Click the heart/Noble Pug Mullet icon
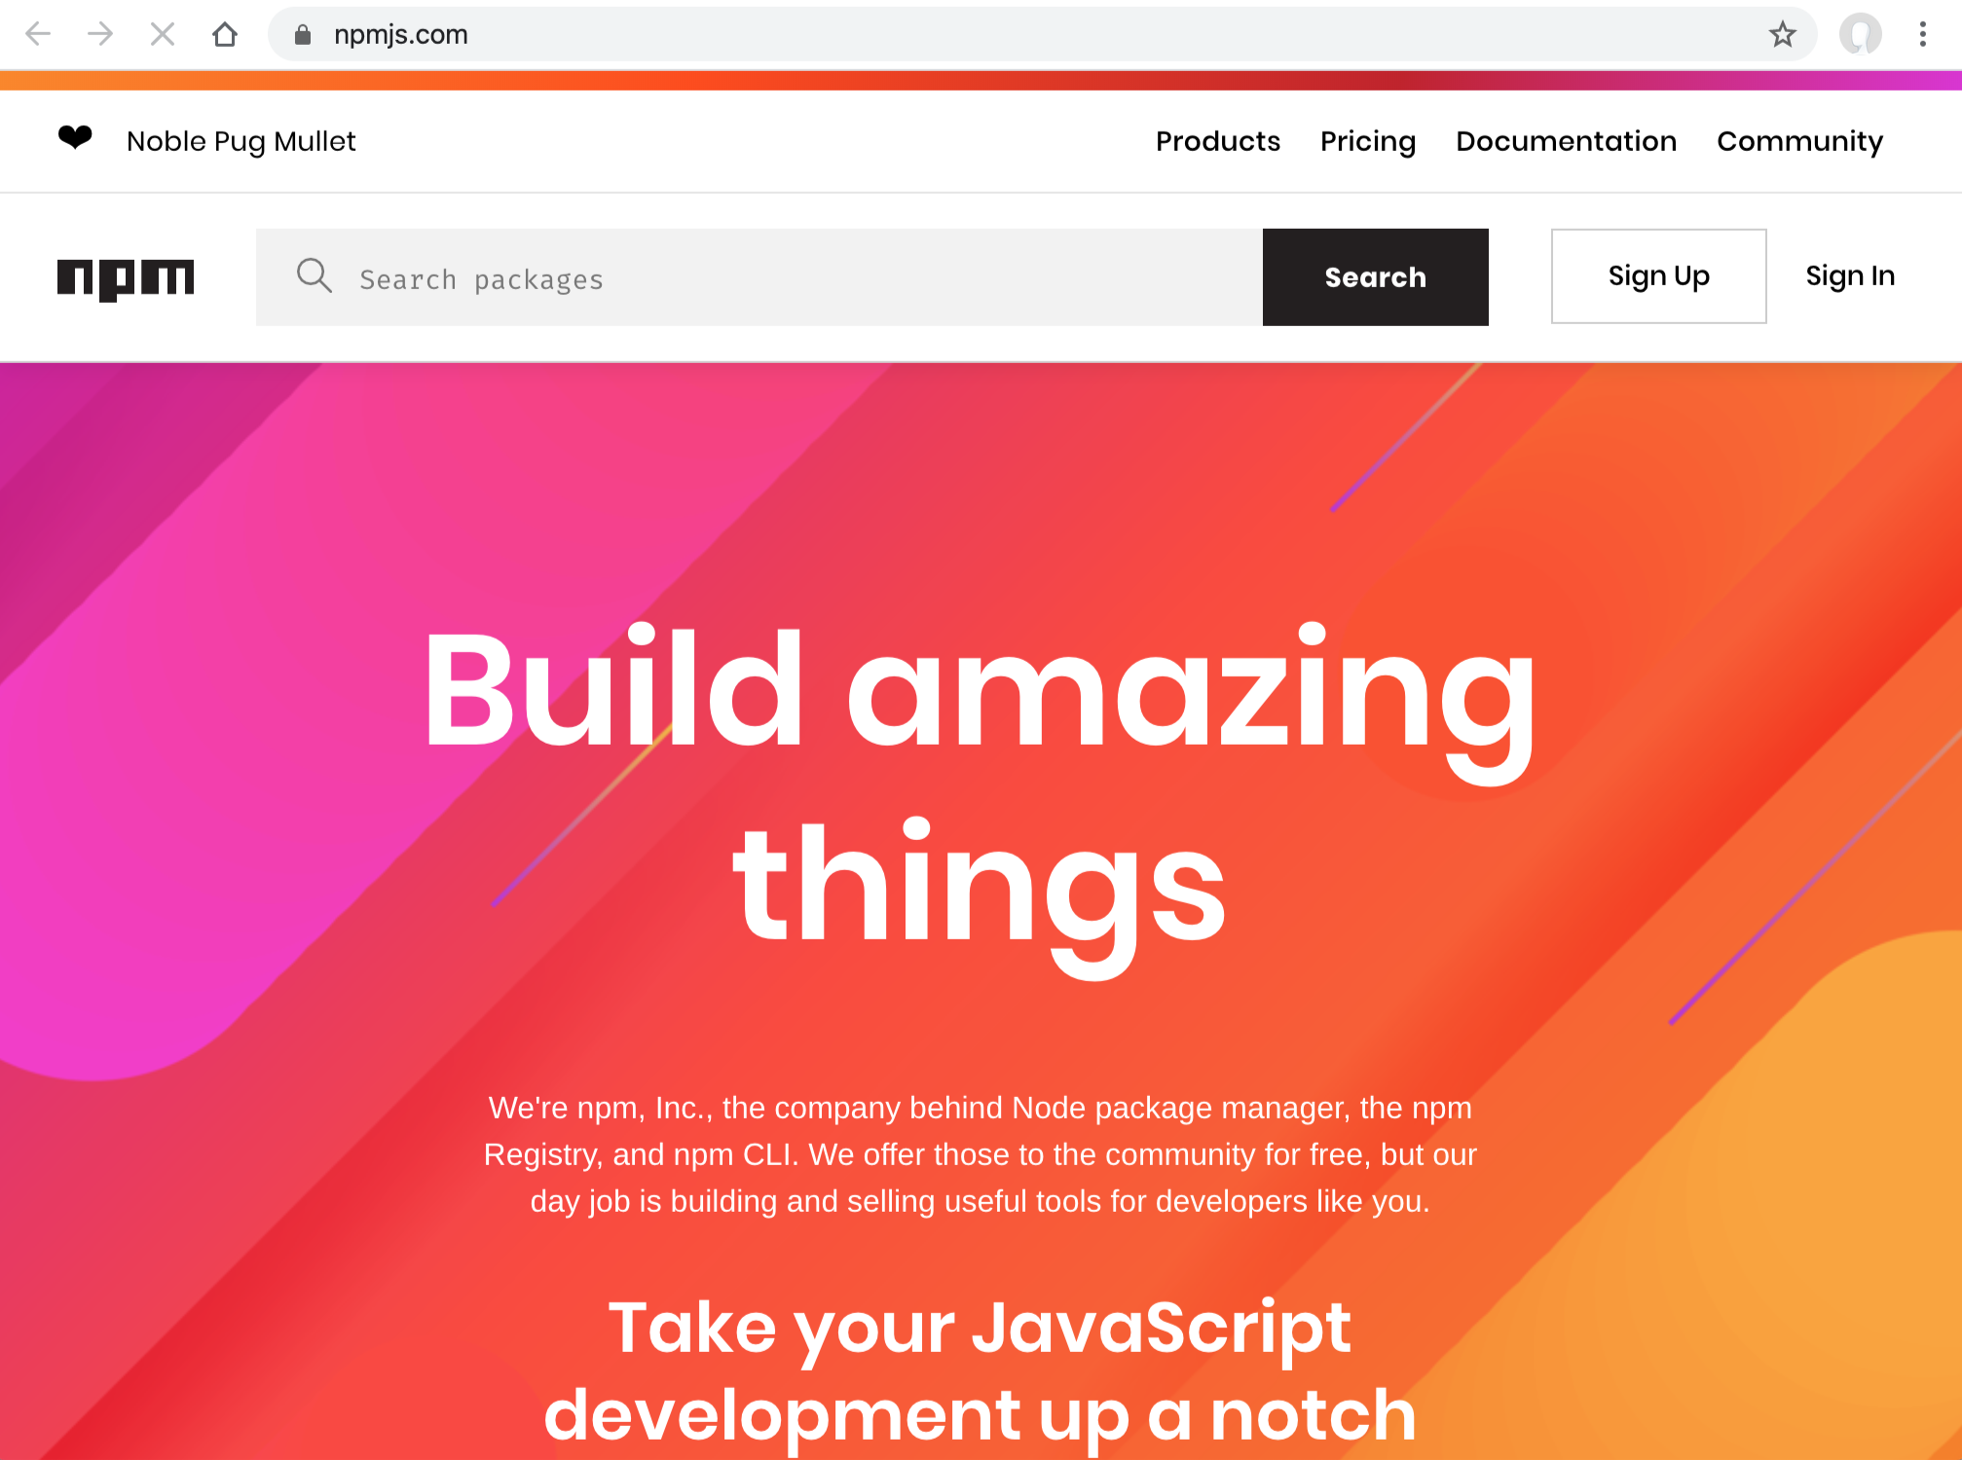 click(x=77, y=139)
